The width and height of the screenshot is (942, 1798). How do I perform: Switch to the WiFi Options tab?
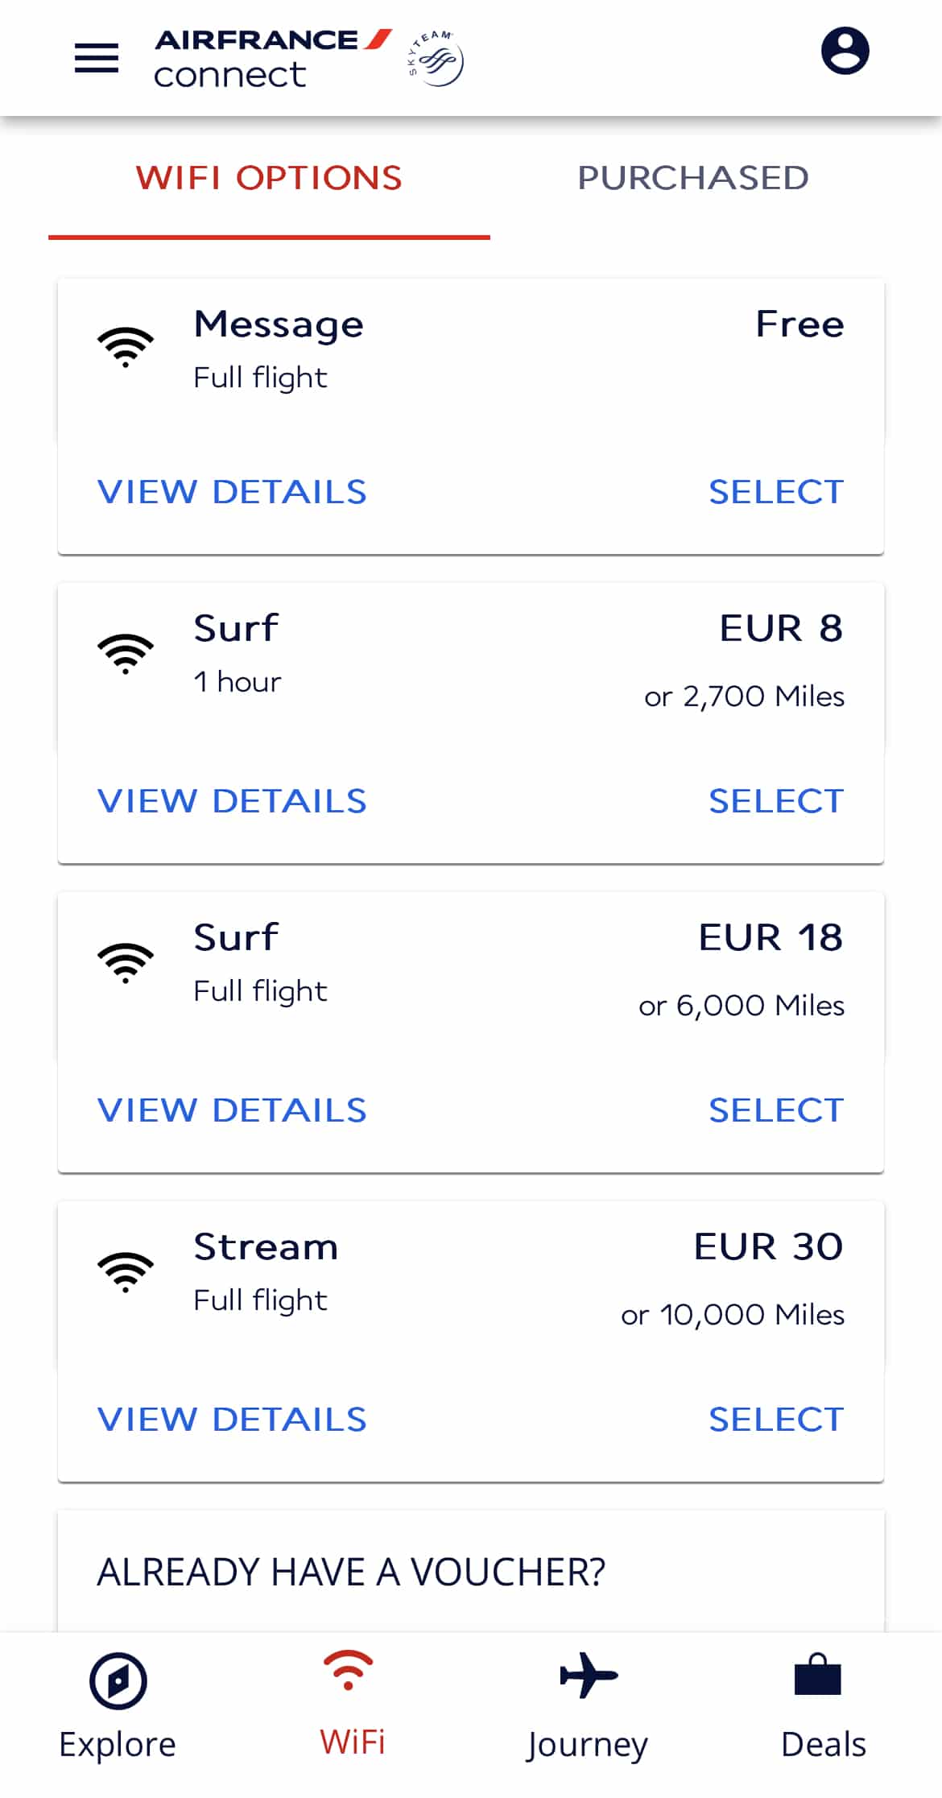tap(269, 178)
